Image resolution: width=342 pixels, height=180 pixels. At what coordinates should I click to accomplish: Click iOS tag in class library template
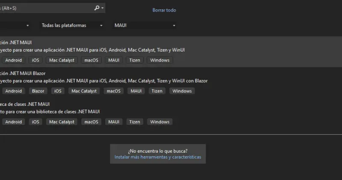35,122
